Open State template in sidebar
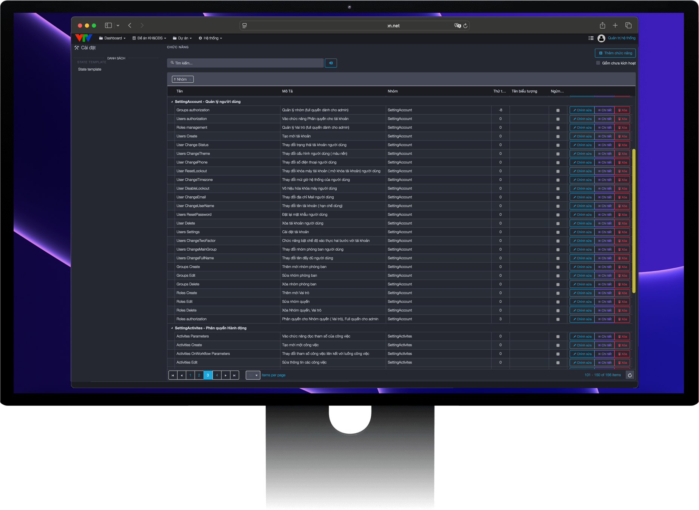 click(x=90, y=69)
